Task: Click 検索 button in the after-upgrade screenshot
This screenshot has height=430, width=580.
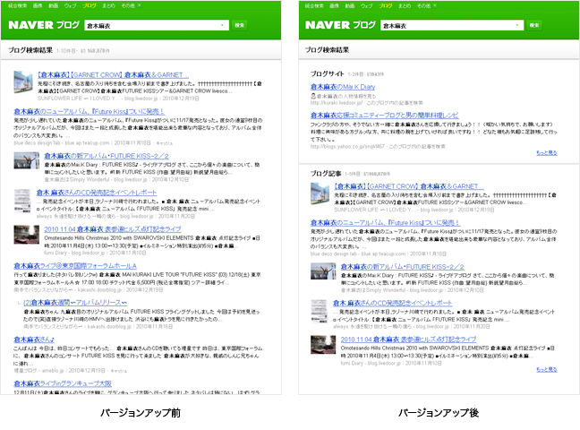Action: (x=534, y=25)
